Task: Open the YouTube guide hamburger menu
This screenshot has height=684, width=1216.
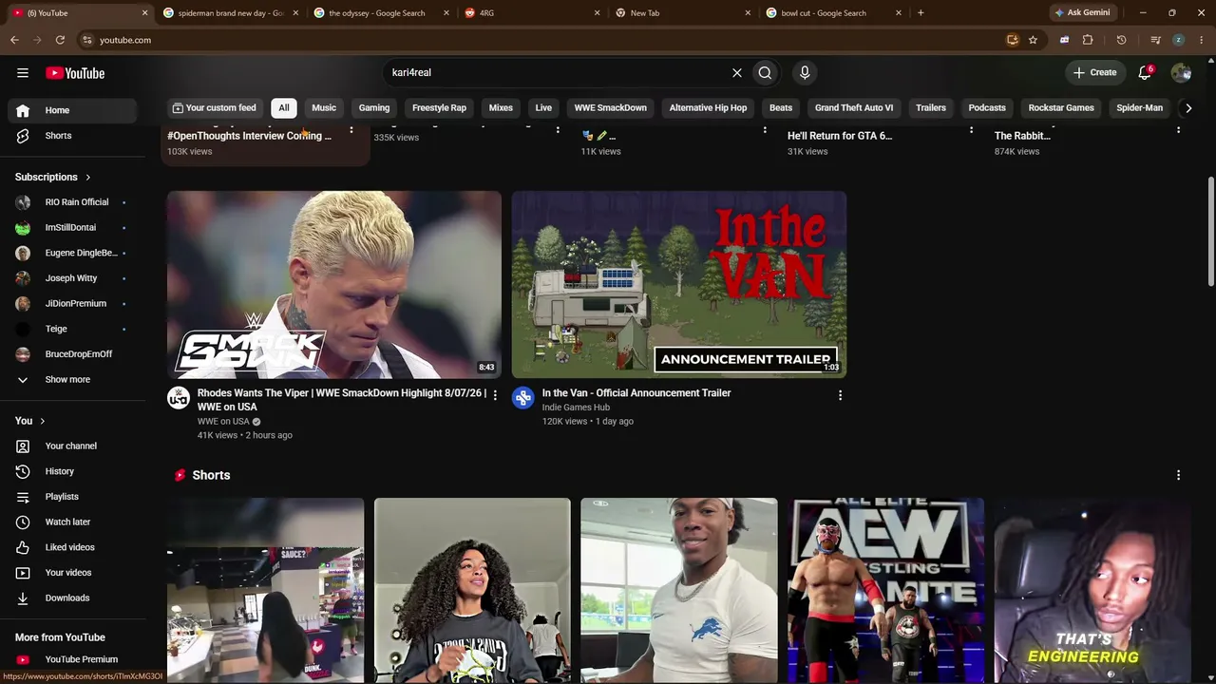Action: click(x=23, y=73)
